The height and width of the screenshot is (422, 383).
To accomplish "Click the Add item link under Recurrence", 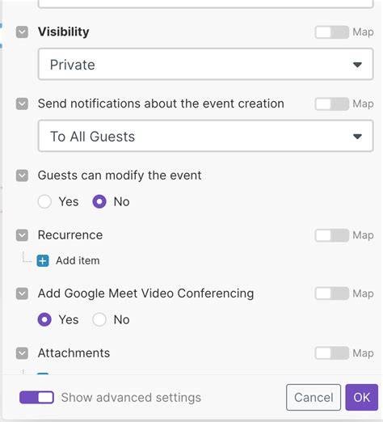I will click(x=78, y=260).
